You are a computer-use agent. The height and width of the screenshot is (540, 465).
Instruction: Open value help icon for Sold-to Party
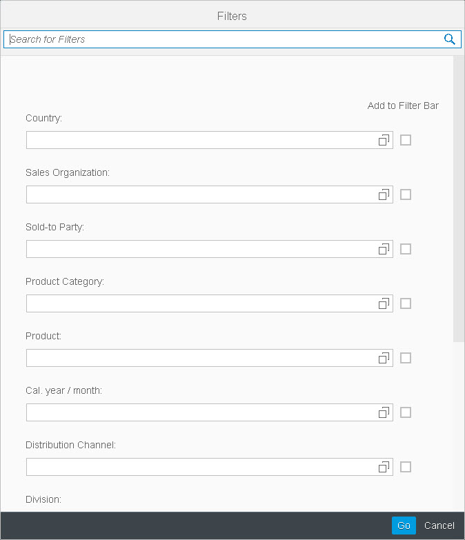[x=384, y=249]
